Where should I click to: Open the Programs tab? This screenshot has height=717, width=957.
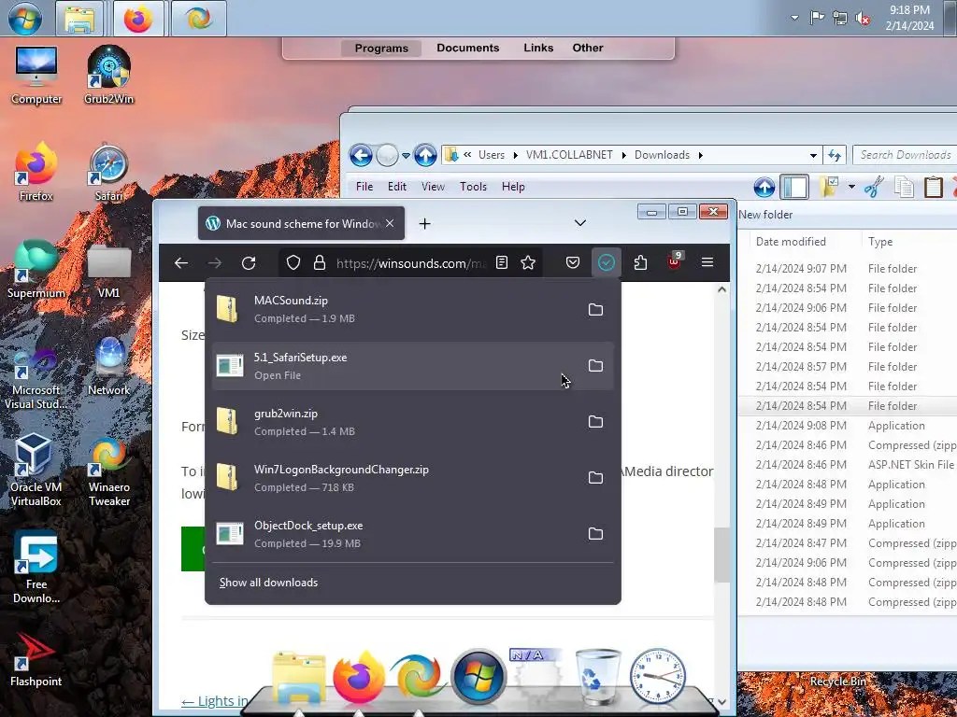381,49
